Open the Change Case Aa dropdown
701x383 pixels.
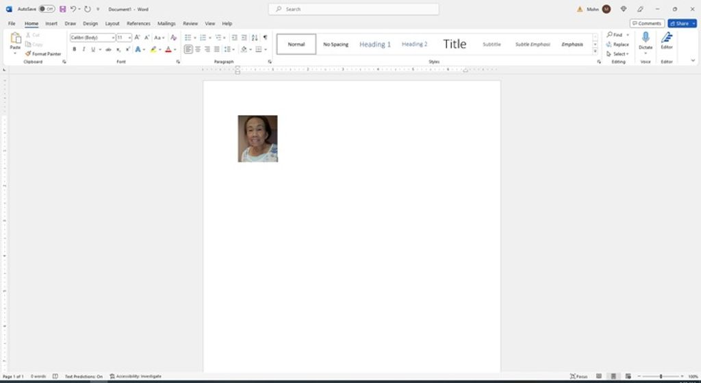point(160,38)
